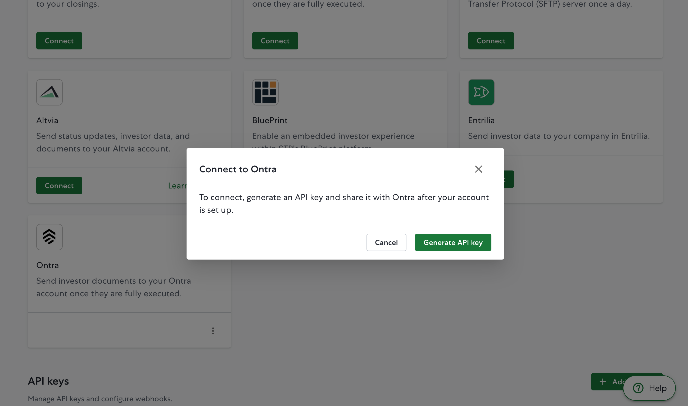This screenshot has width=688, height=406.
Task: Close the Connect to Ontra dialog
Action: coord(478,169)
